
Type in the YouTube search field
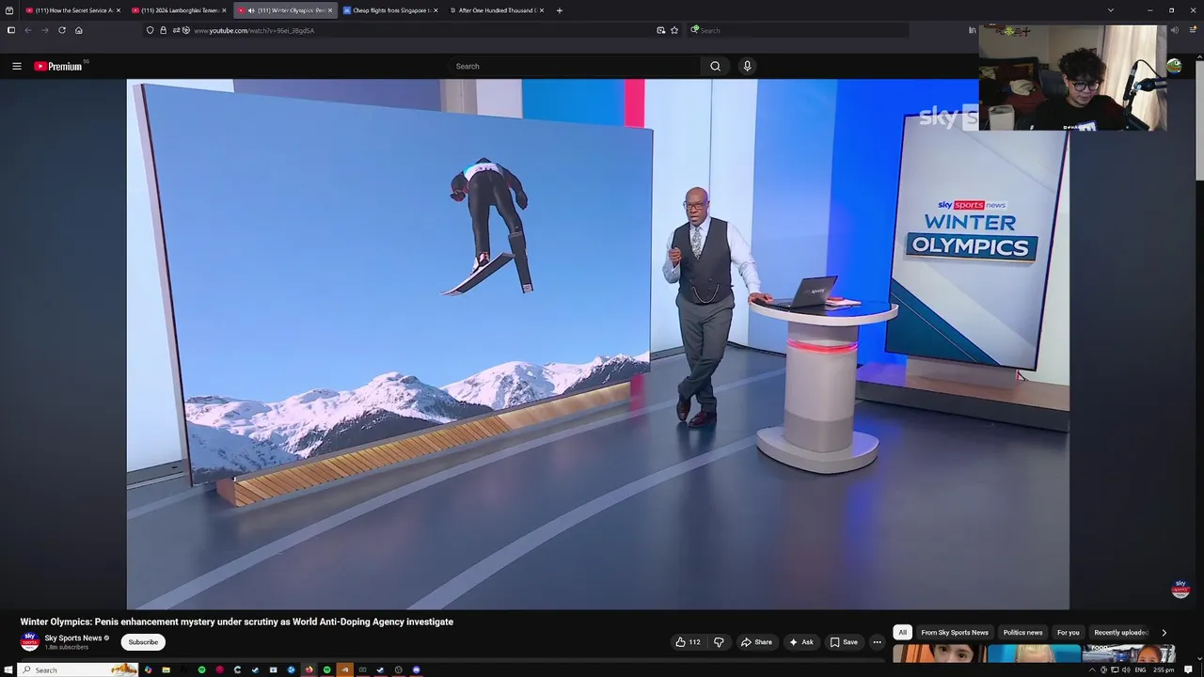pyautogui.click(x=574, y=66)
